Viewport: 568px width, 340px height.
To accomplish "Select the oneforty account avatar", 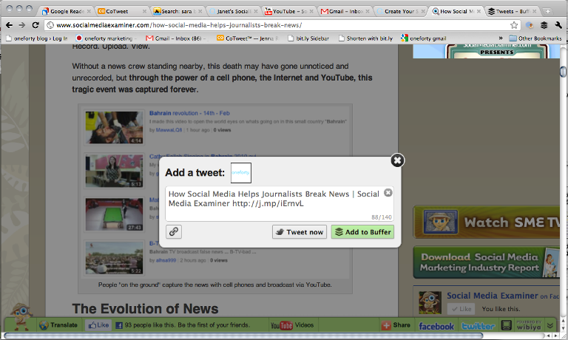I will click(x=241, y=173).
